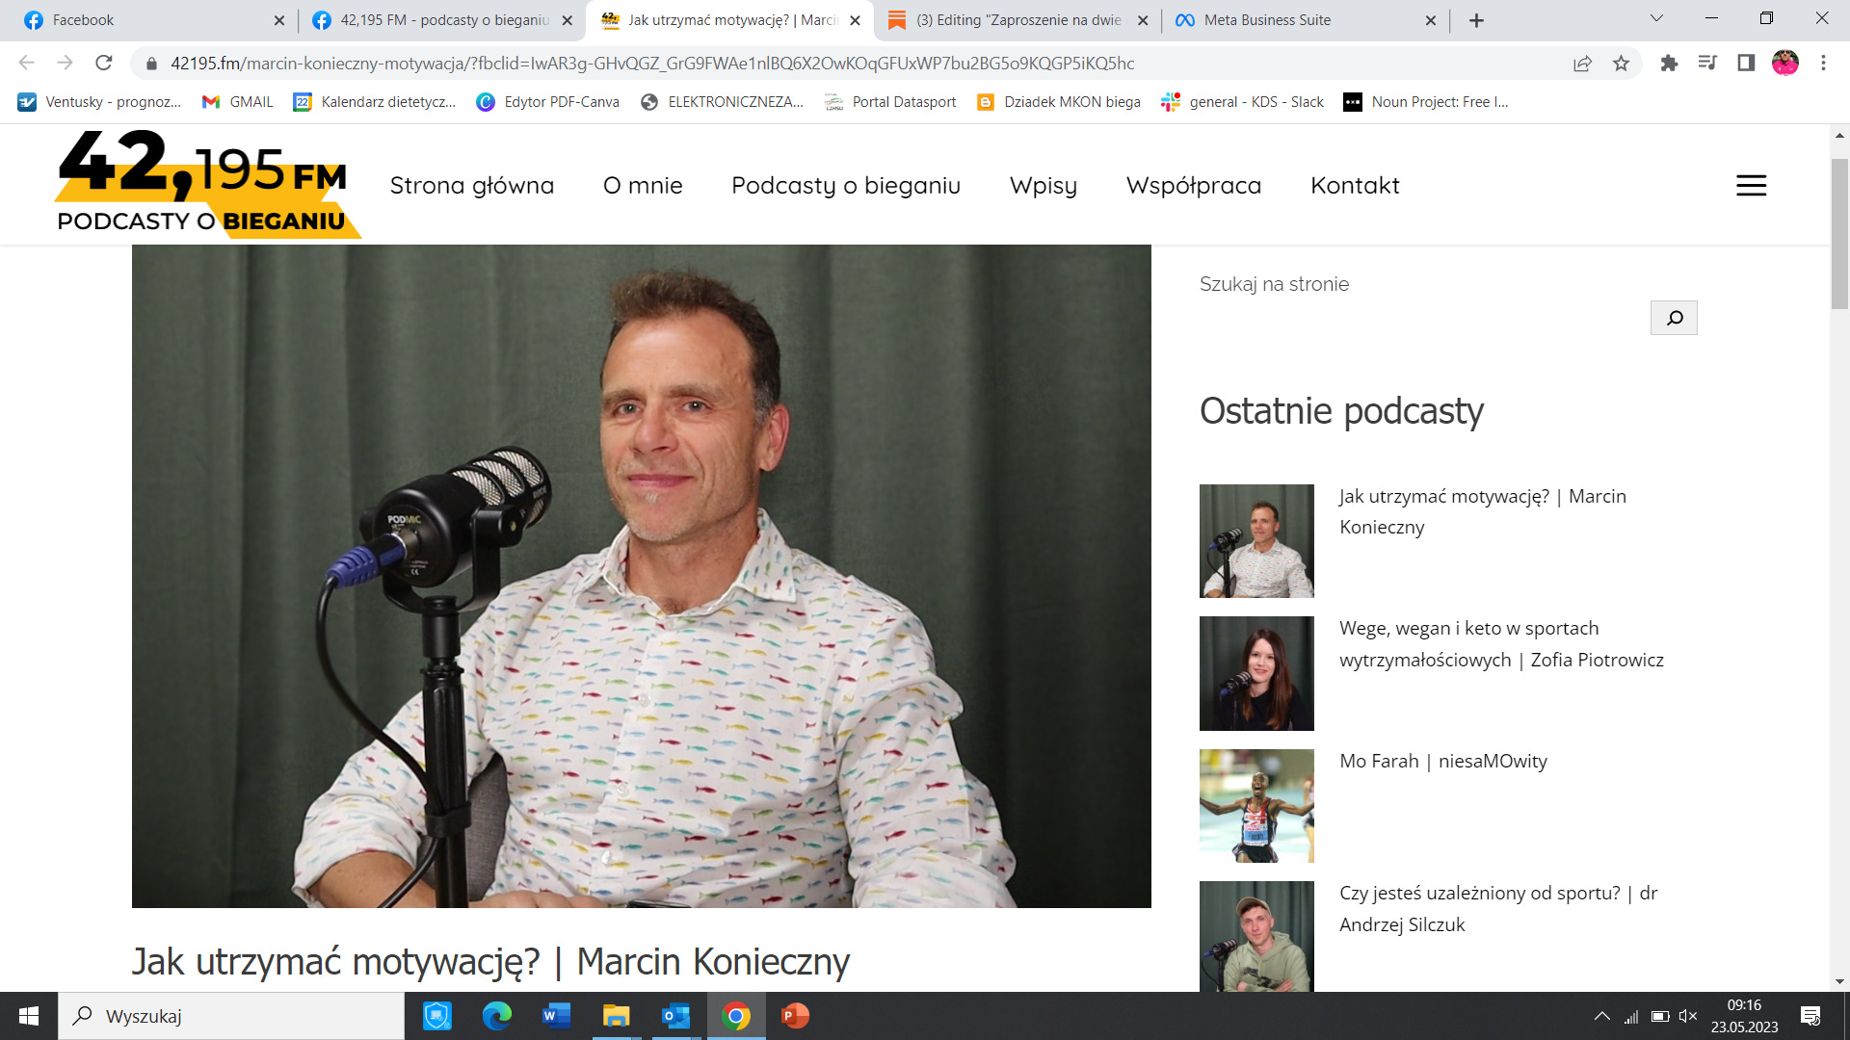Open PowerPoint from the taskbar
The height and width of the screenshot is (1040, 1850).
tap(795, 1016)
